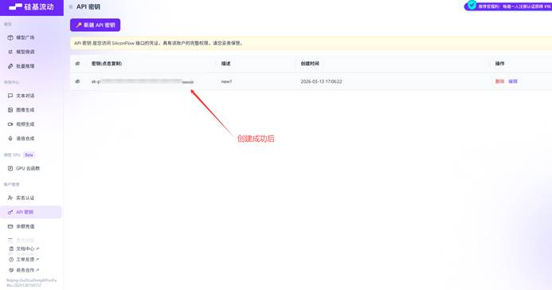Click the tuning icon next to 模型微调
Viewport: 552px width, 290px height.
pyautogui.click(x=10, y=52)
